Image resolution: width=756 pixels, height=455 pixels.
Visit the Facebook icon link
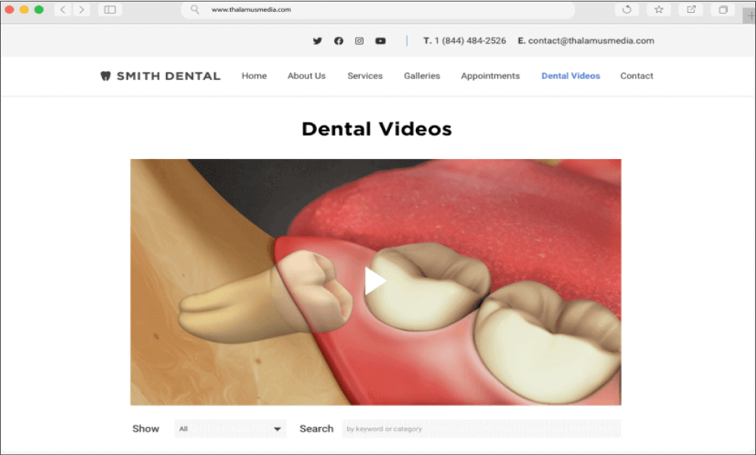[x=338, y=41]
